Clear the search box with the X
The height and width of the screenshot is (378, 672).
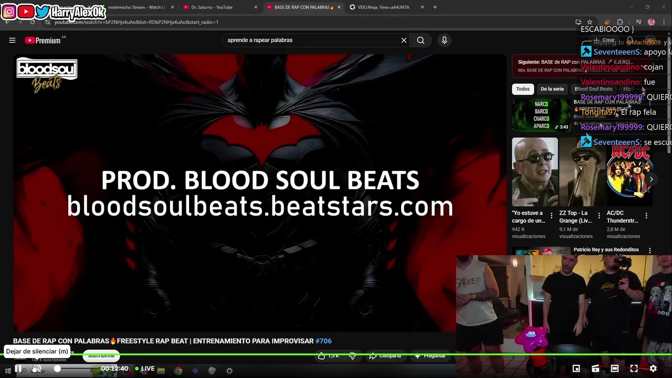click(404, 40)
